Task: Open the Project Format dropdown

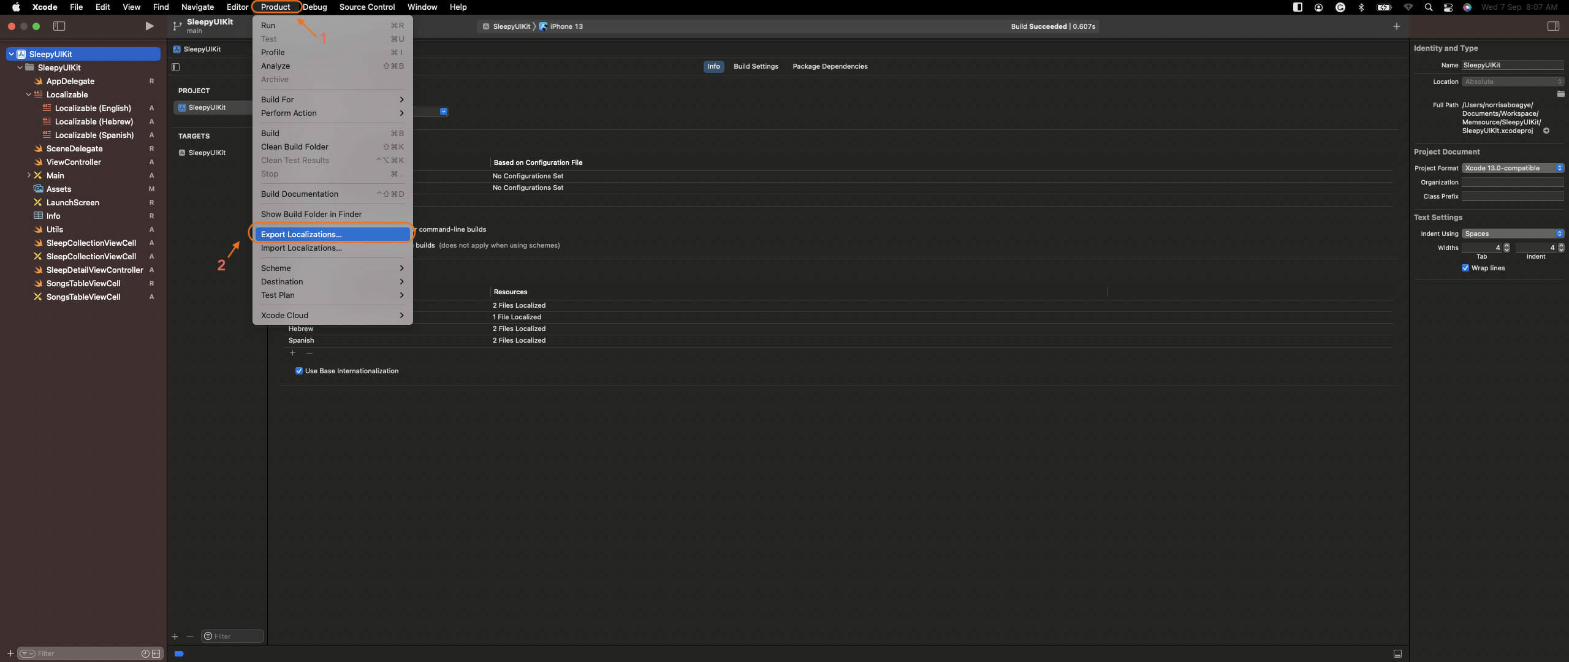Action: [x=1512, y=168]
